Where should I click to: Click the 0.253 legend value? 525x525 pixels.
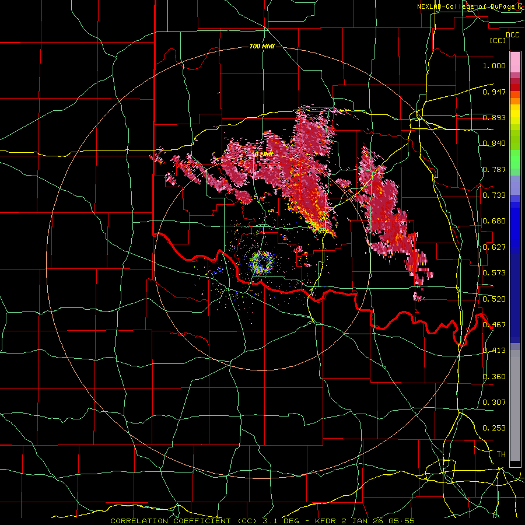coord(494,428)
